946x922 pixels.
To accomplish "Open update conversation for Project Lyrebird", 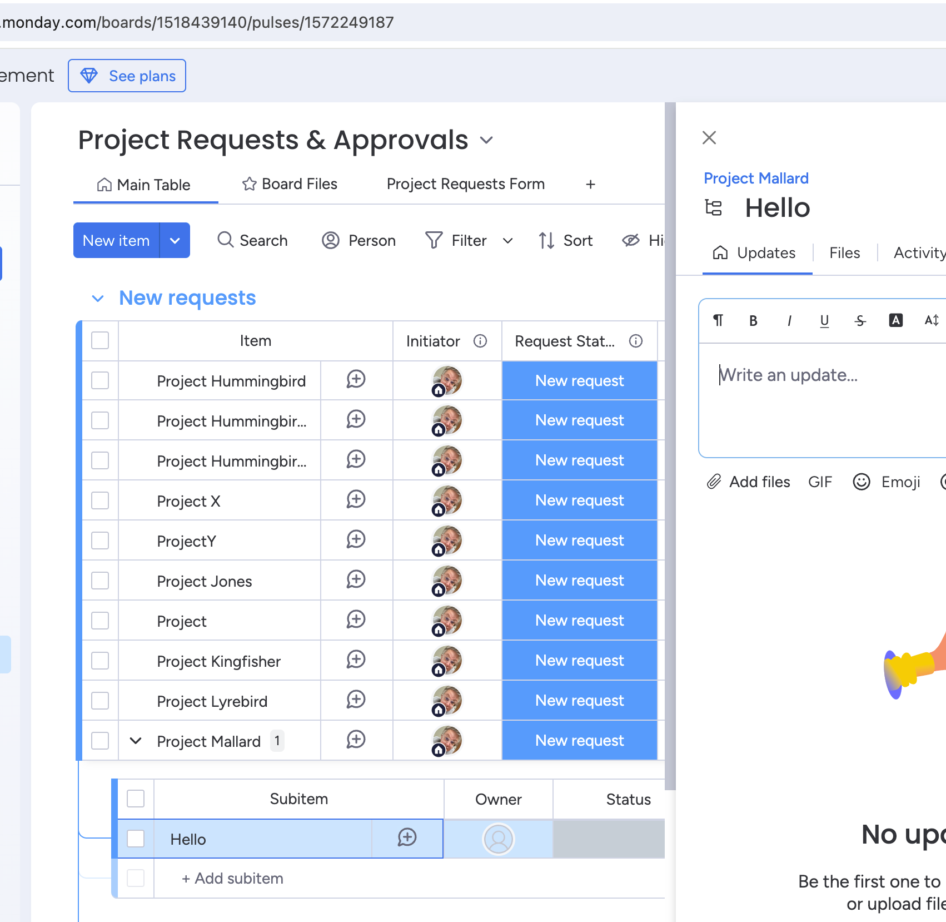I will point(356,701).
